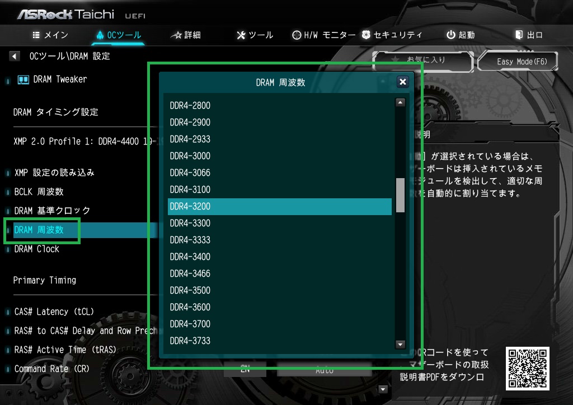
Task: Switch to the OCツール tab
Action: coord(119,35)
